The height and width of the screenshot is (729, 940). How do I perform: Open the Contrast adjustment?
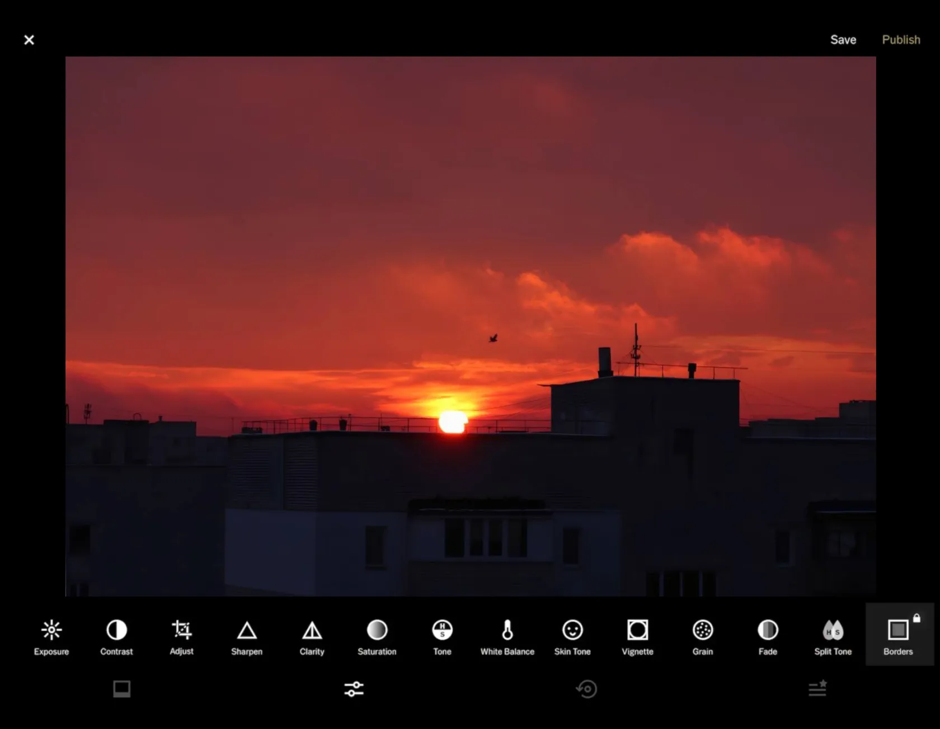pyautogui.click(x=116, y=636)
